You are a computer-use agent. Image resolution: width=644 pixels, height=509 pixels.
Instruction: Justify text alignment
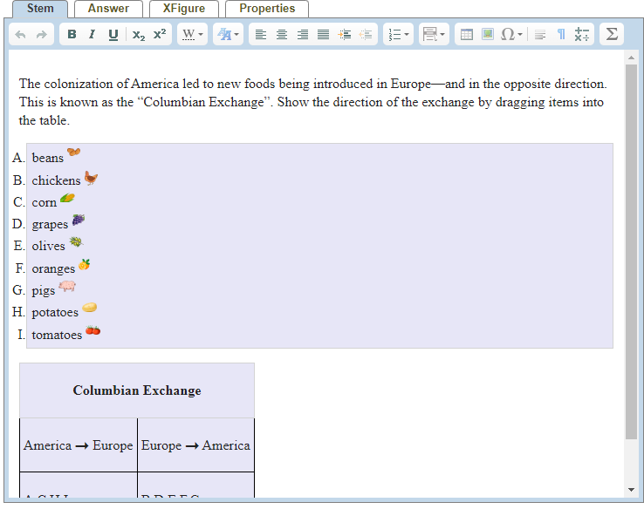click(323, 35)
